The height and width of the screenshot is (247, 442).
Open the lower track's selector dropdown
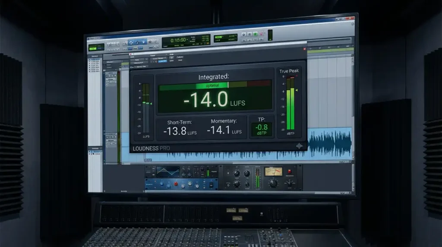111,140
